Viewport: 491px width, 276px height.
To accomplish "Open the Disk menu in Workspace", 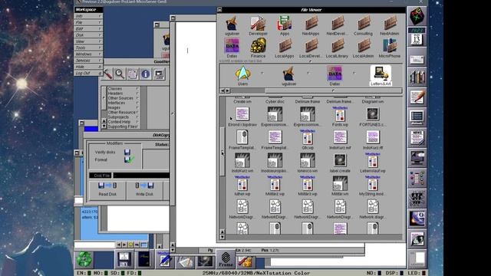I will click(x=88, y=35).
